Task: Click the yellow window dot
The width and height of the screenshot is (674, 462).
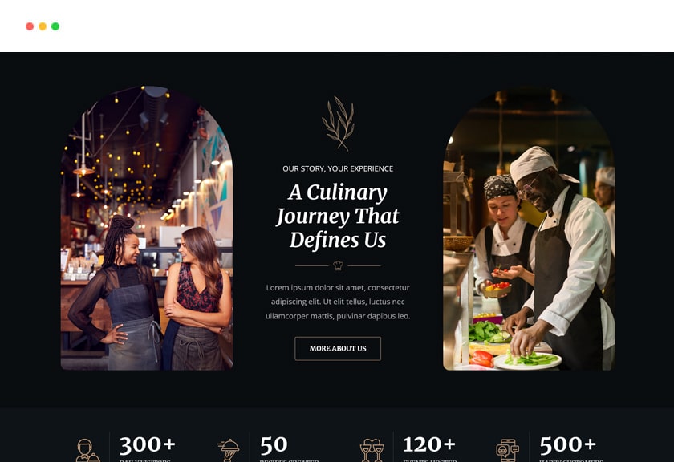Action: click(x=43, y=26)
